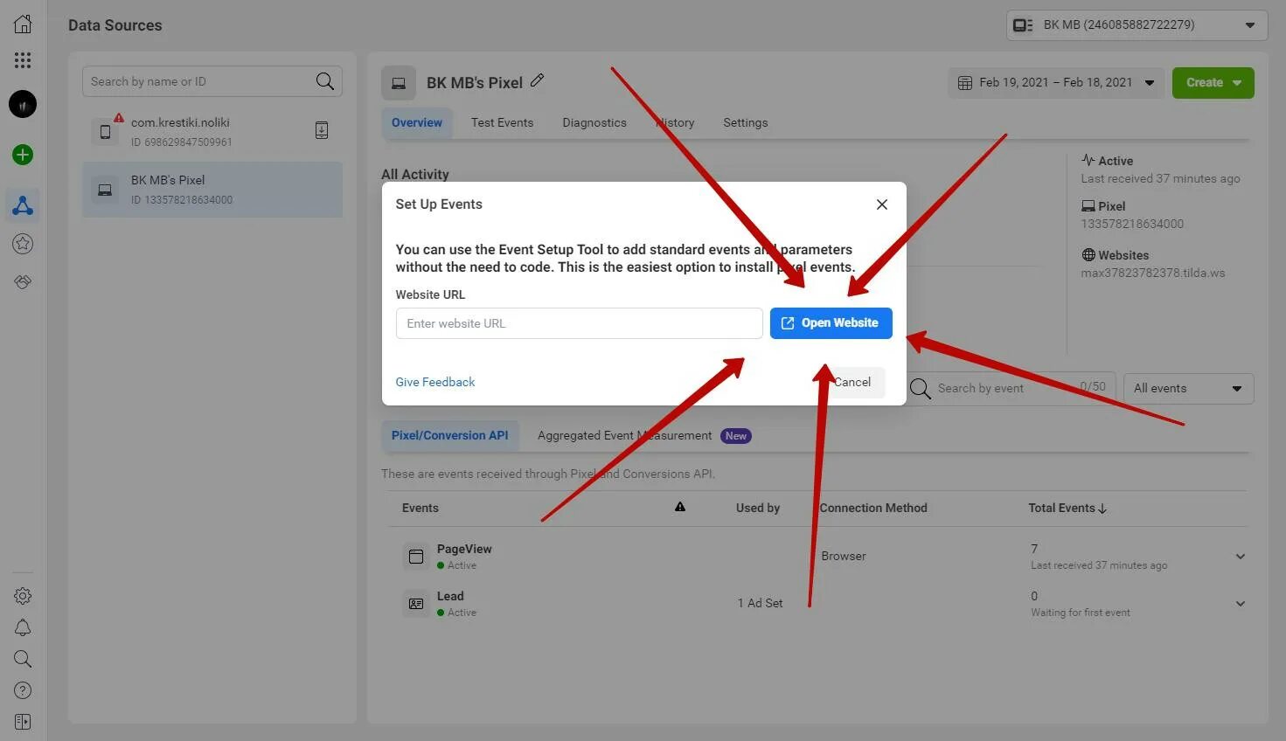Screen dimensions: 1286x741
Task: Click the green plus create icon
Action: tap(23, 155)
